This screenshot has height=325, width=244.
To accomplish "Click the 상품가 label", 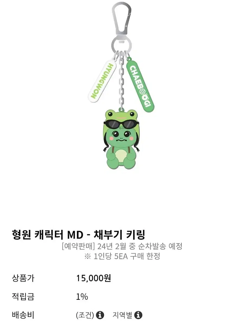I will [23, 278].
